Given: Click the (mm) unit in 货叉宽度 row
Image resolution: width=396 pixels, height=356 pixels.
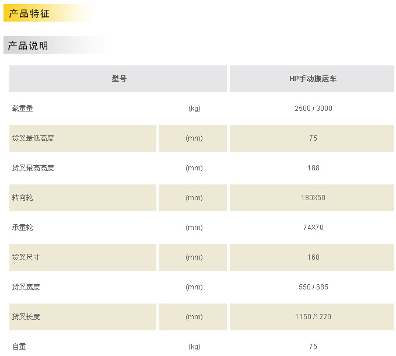Looking at the screenshot, I should 194,287.
